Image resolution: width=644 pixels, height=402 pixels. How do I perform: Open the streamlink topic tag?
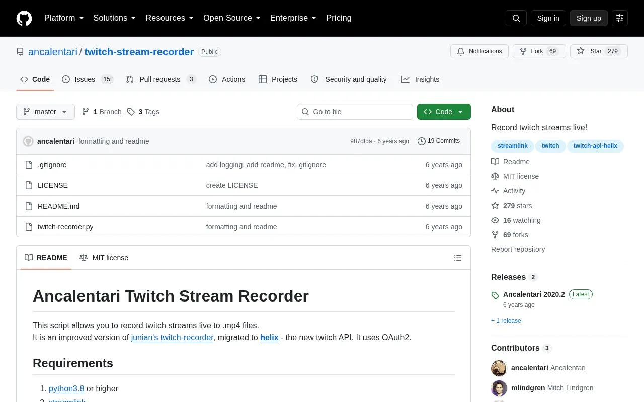point(513,146)
